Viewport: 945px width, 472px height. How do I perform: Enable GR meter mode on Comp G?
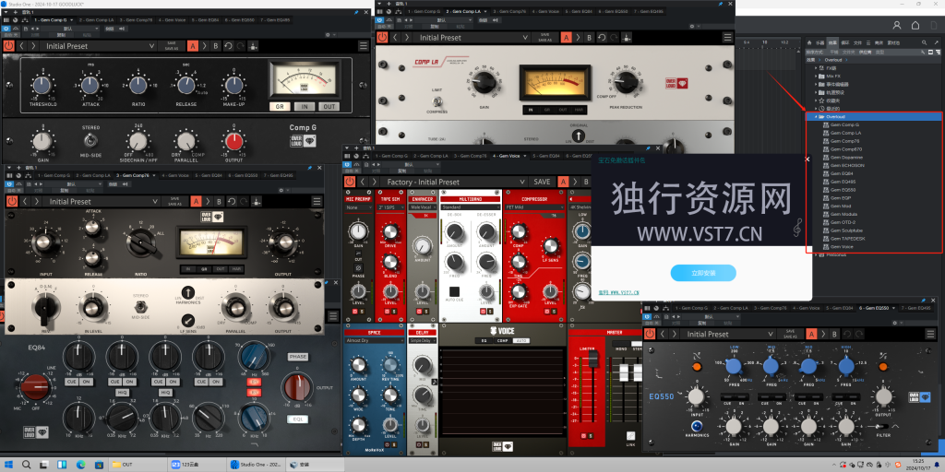(x=279, y=107)
